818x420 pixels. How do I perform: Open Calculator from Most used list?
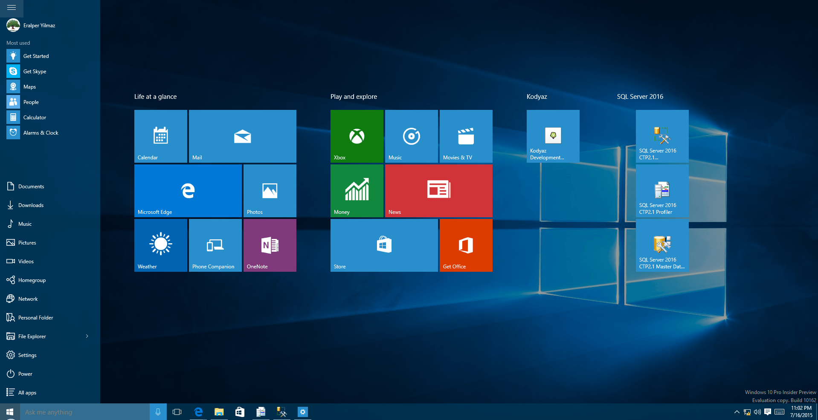[50, 117]
